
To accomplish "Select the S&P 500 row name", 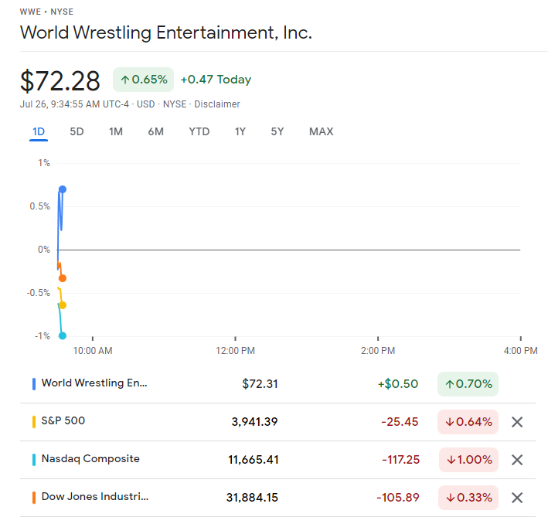I will [x=63, y=420].
